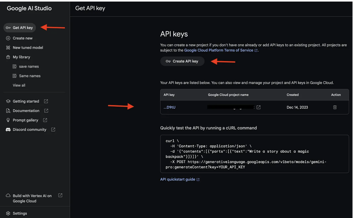
Task: Click external link icon beside Discord community
Action: tap(53, 129)
